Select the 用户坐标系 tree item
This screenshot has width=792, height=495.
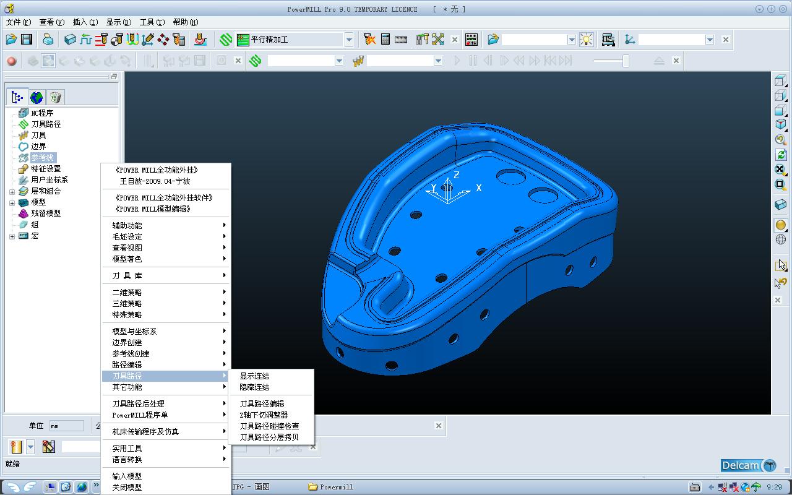[x=49, y=180]
